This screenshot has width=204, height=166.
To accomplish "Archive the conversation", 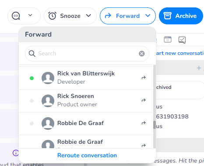I will pyautogui.click(x=181, y=16).
